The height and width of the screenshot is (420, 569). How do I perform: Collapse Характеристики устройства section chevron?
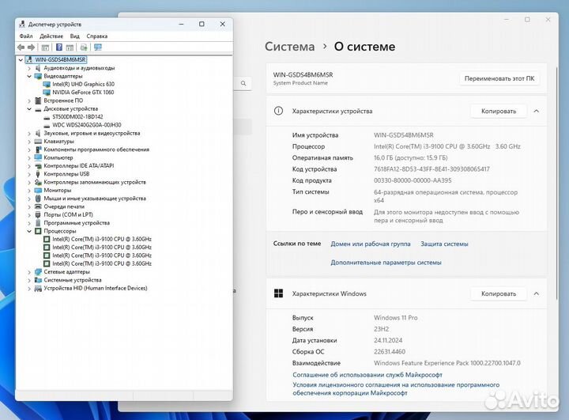[537, 111]
